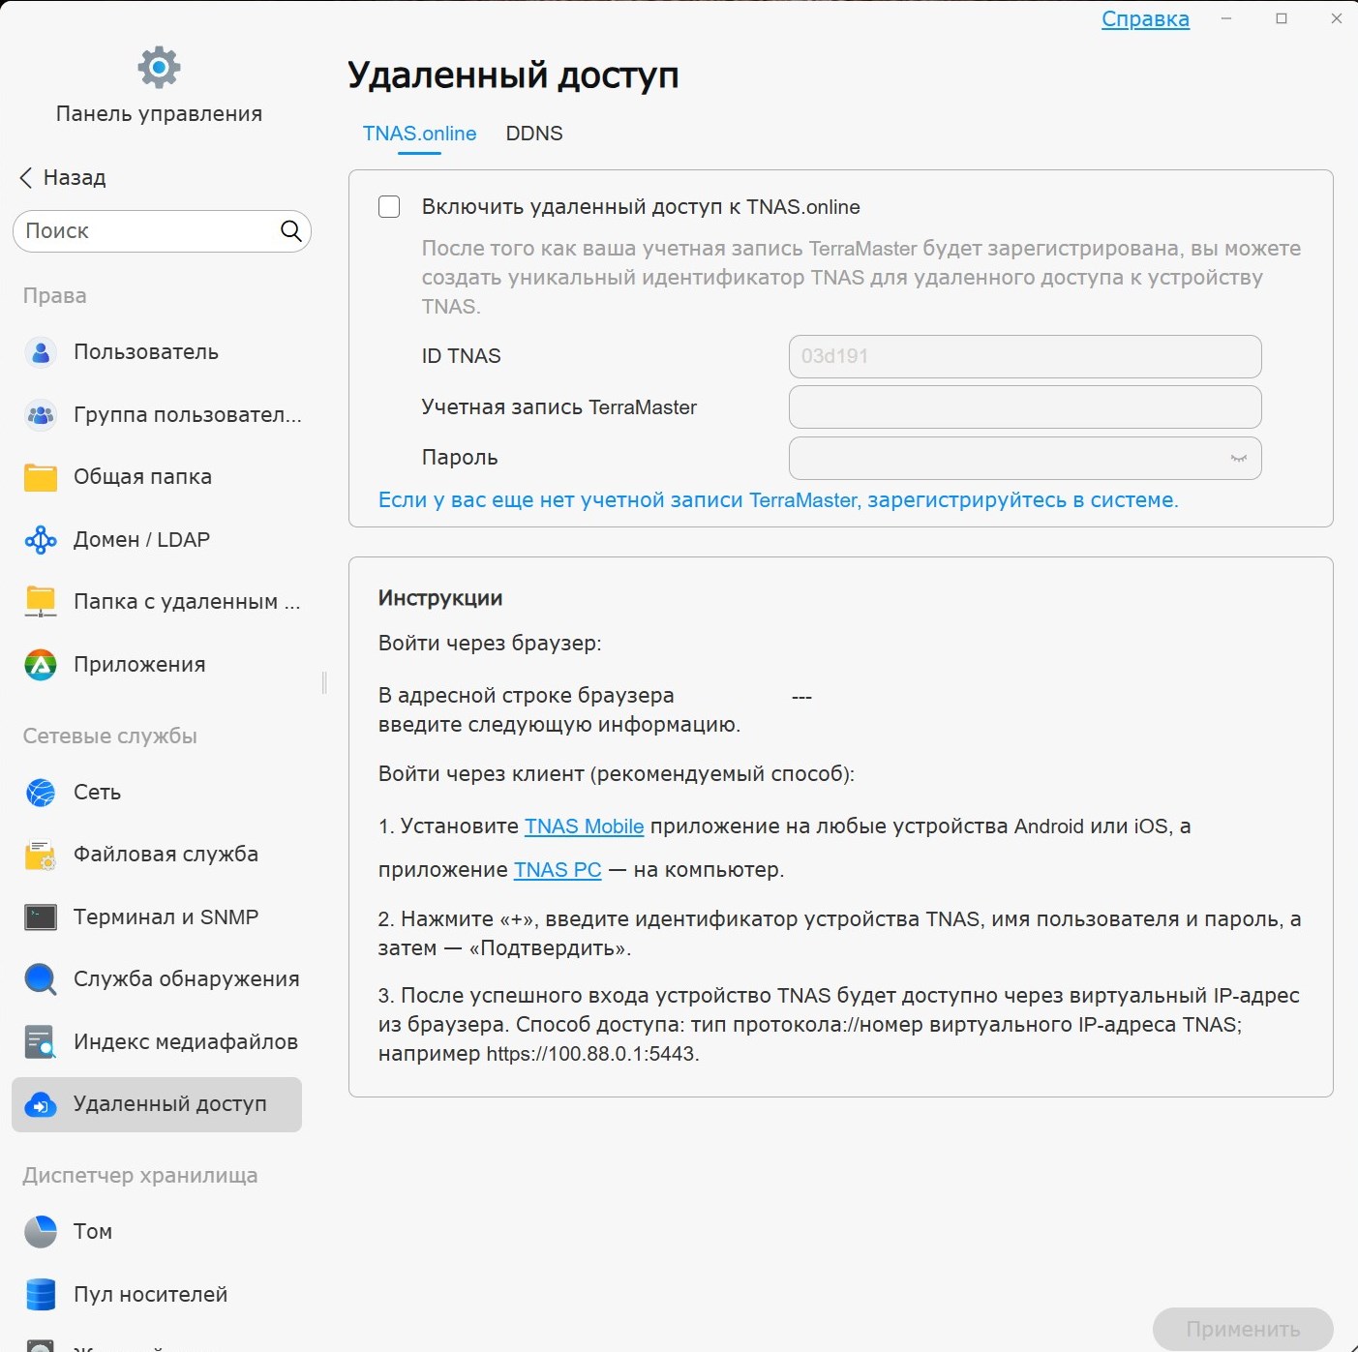
Task: Click the Сетевые службы section label
Action: pyautogui.click(x=109, y=736)
